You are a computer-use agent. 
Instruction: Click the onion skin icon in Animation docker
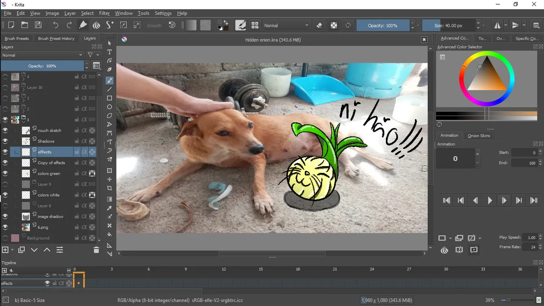(445, 250)
